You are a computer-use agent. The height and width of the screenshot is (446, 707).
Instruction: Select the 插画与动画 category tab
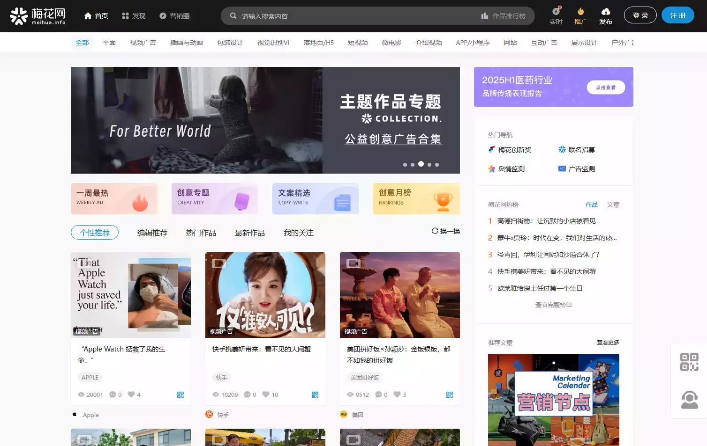click(x=187, y=43)
